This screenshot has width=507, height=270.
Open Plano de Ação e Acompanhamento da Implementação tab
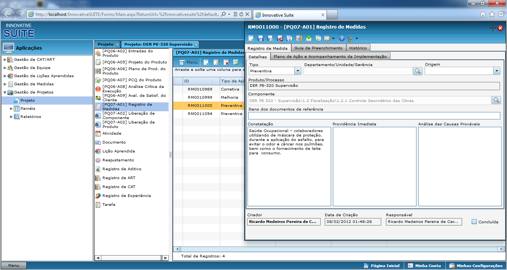point(330,56)
